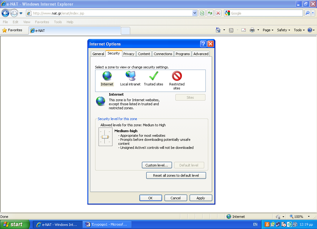Open the Safety dropdown menu
The height and width of the screenshot is (229, 317).
coord(284,30)
